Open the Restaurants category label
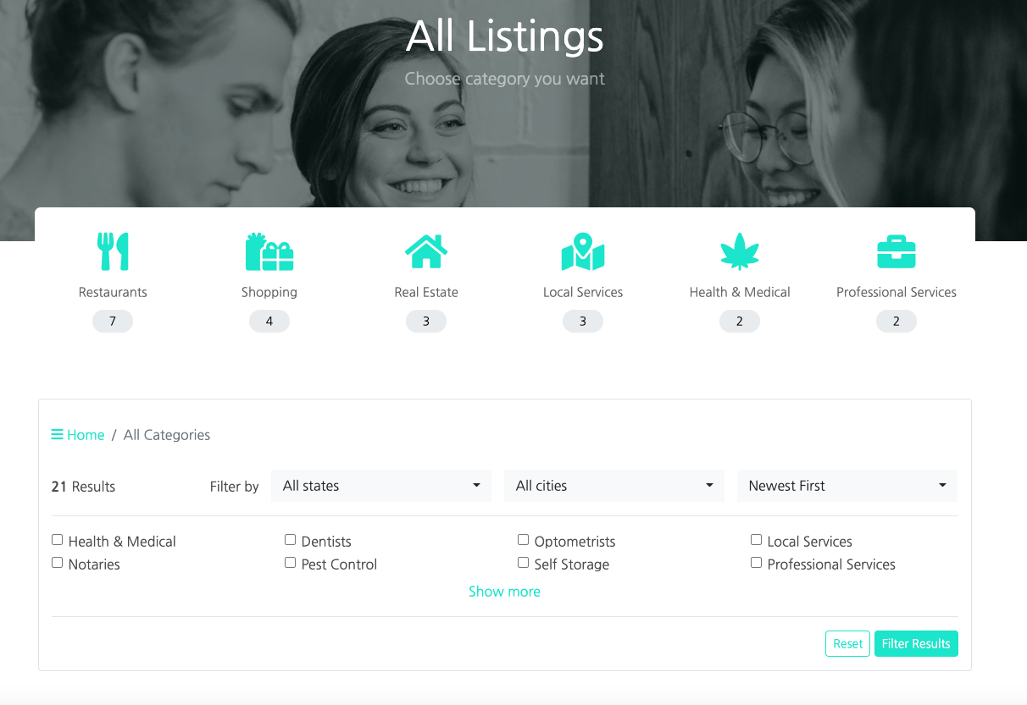Viewport: 1027px width, 705px height. point(113,292)
